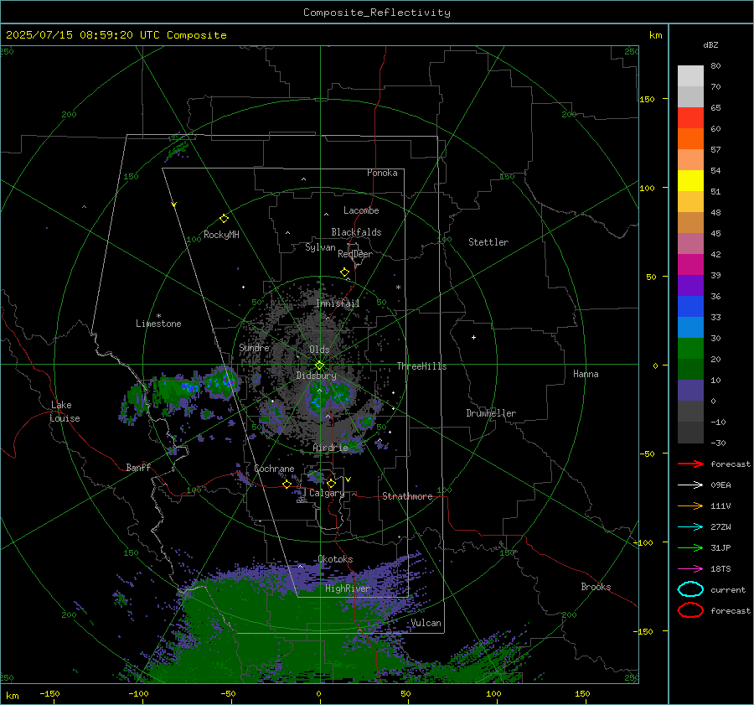Click the orange 111V arrow icon
754x705 pixels.
690,505
